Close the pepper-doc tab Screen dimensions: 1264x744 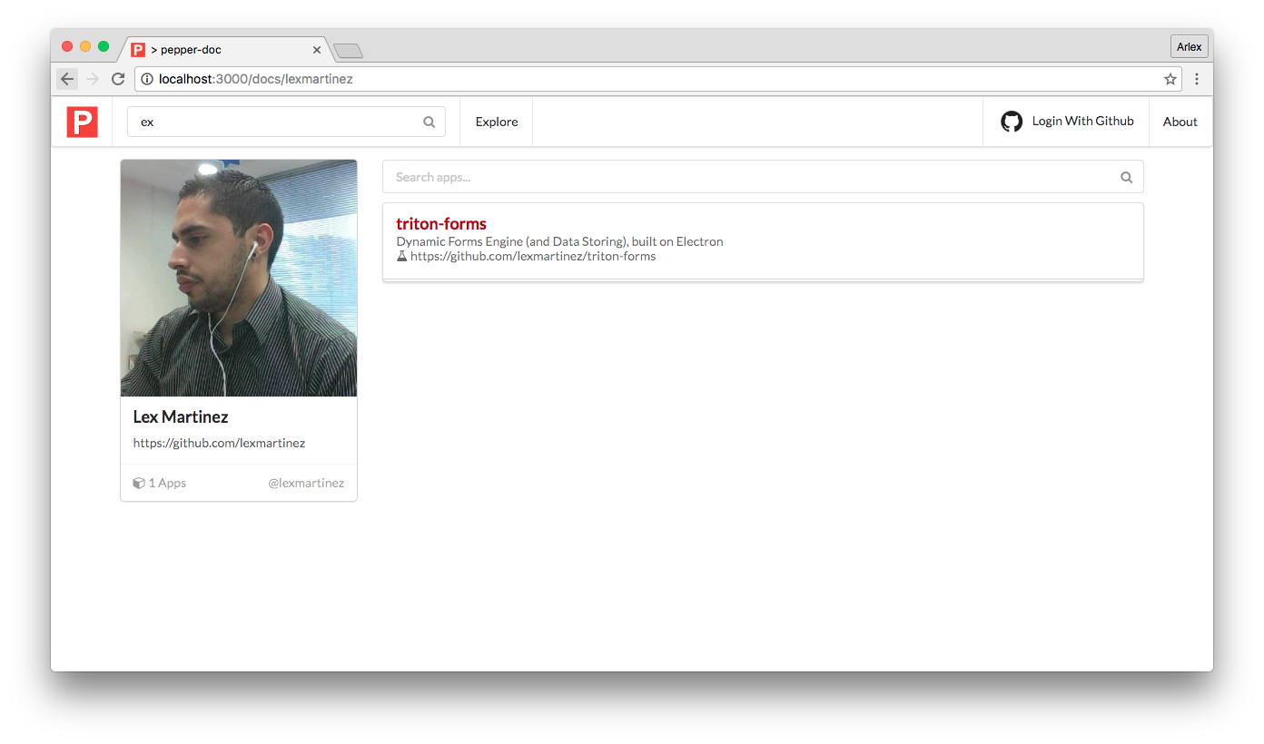317,50
